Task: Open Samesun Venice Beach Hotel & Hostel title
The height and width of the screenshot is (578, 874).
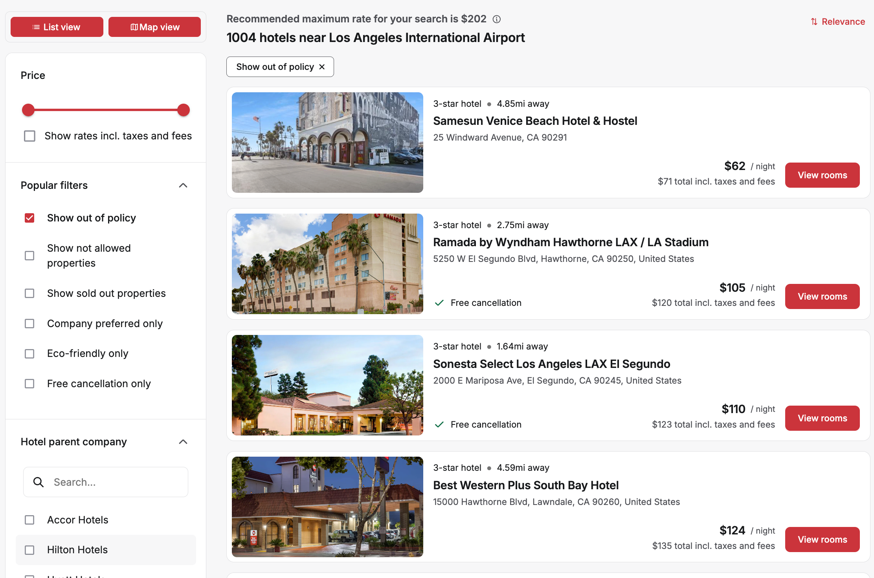Action: [x=535, y=121]
